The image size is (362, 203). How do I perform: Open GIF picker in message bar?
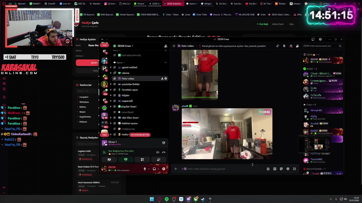[x=275, y=169]
